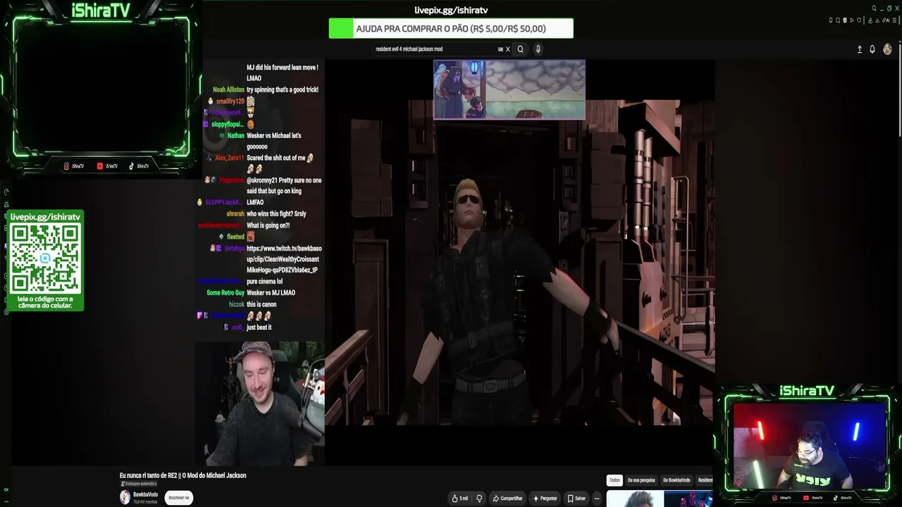Click the browser shield icon
This screenshot has width=902, height=507.
(845, 20)
